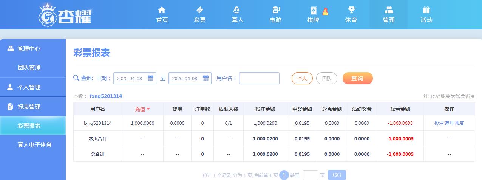Viewport: 482px width, 180px height.
Task: Go to 真人电子体育 report
Action: tap(34, 145)
